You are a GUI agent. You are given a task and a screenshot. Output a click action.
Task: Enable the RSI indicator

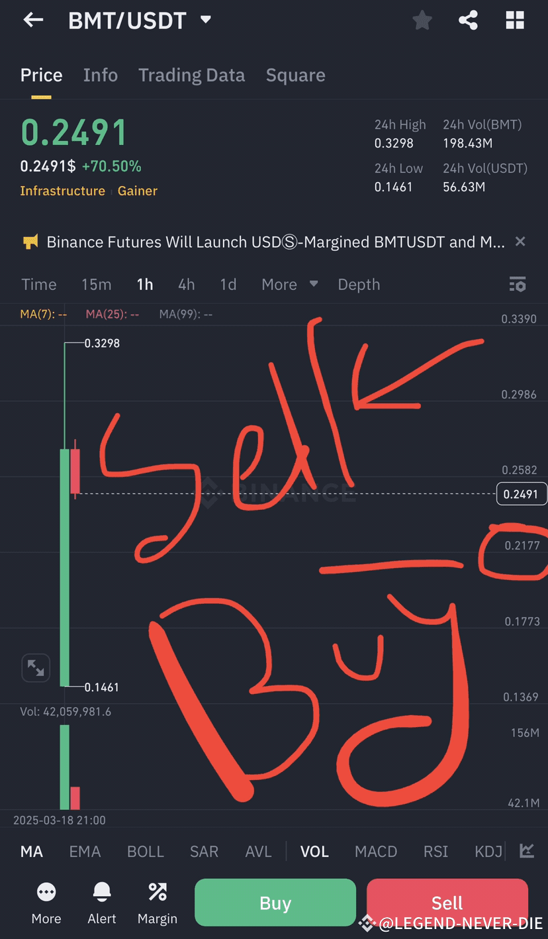click(435, 852)
